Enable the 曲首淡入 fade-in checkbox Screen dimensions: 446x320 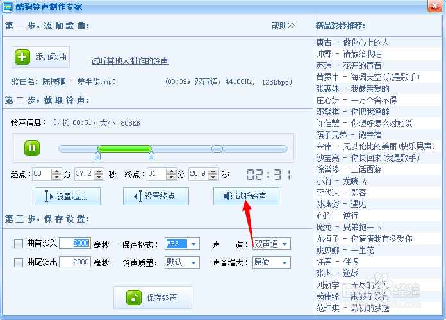pos(19,244)
